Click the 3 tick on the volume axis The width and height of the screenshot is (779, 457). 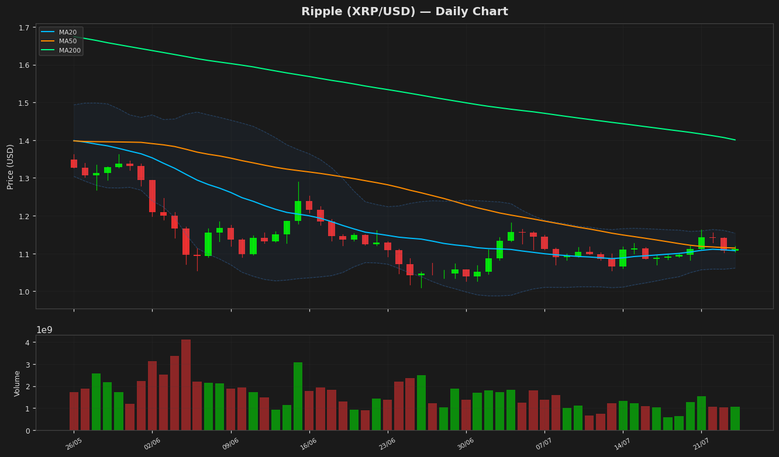[x=27, y=365]
